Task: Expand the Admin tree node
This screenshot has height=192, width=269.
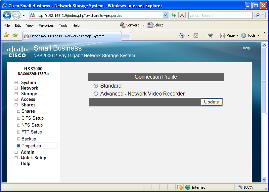Action: click(16, 152)
